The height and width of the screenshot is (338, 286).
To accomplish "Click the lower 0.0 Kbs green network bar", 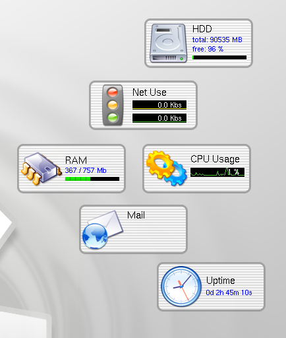I will point(159,118).
